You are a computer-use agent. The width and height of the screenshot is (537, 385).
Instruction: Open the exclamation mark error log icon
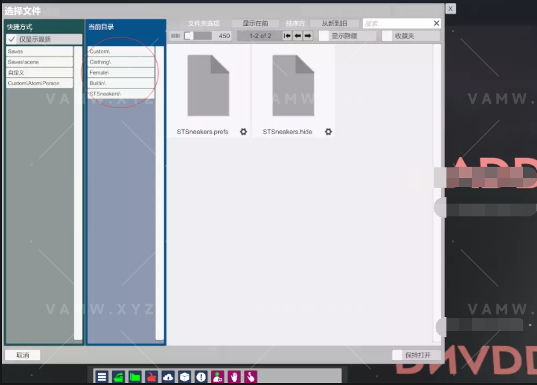click(201, 377)
